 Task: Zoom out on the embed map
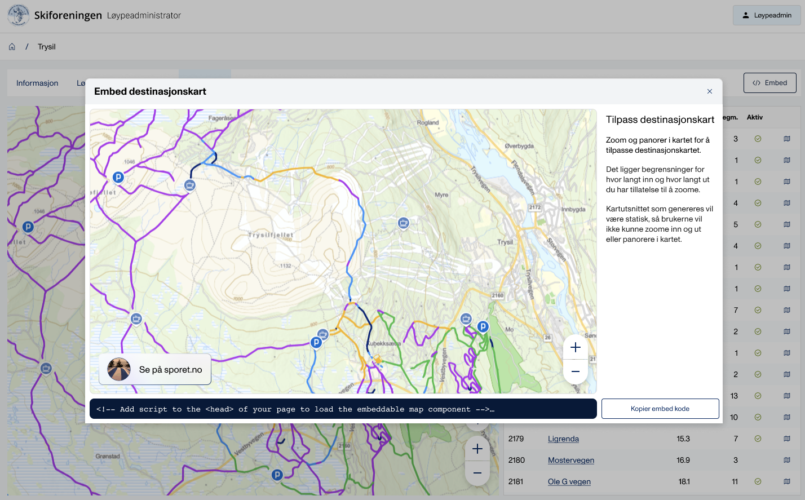coord(575,371)
